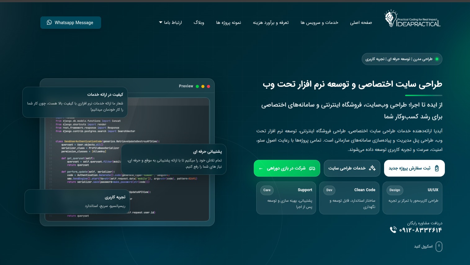Viewport: 470px width, 265px height.
Task: Click the Design tag in the UI/UX card
Action: coord(395,190)
